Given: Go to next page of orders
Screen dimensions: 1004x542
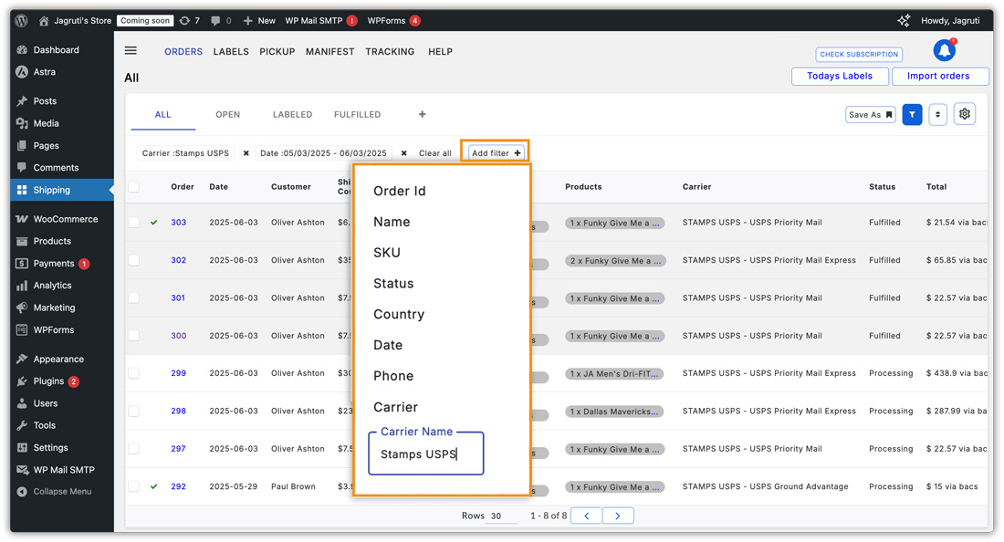Looking at the screenshot, I should coord(618,516).
